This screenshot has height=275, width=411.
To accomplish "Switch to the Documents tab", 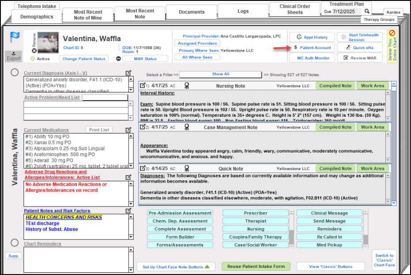I will pos(192,12).
